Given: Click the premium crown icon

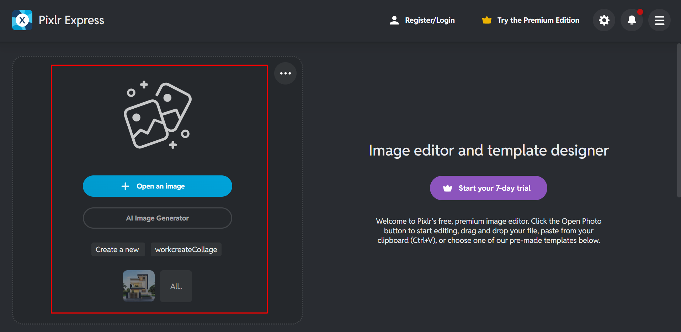Looking at the screenshot, I should (x=486, y=20).
